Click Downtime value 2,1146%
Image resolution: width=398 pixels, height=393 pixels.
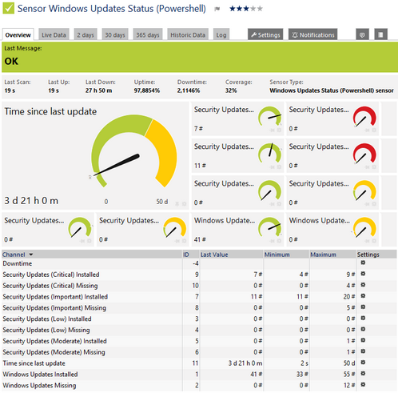click(x=189, y=90)
